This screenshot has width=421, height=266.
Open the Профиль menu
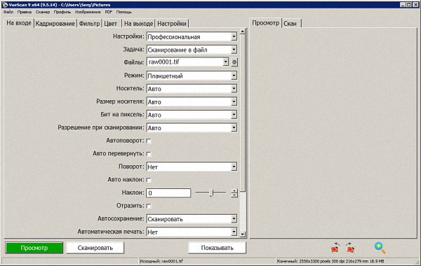pos(62,12)
